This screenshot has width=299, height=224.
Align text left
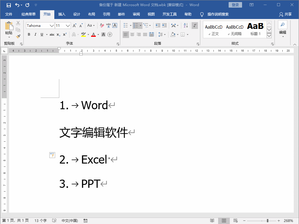[x=126, y=34]
